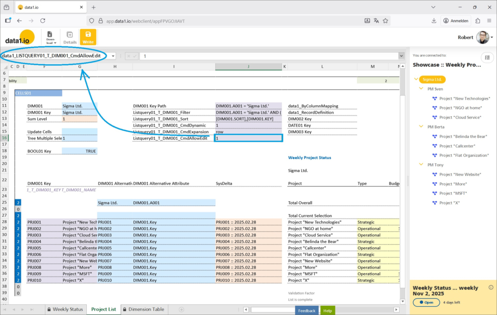Screen dimensions: 497x315
Task: Click the checklist icon in side panel
Action: [x=487, y=57]
